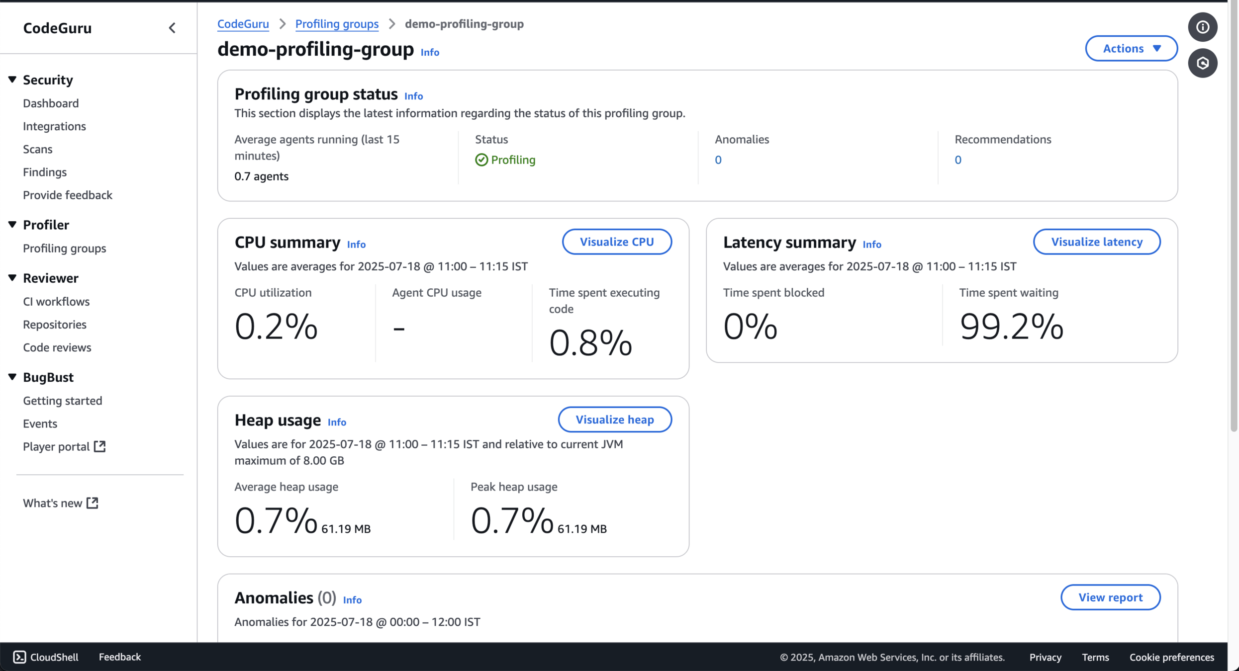Open the info panel icon
The image size is (1239, 671).
[1202, 27]
